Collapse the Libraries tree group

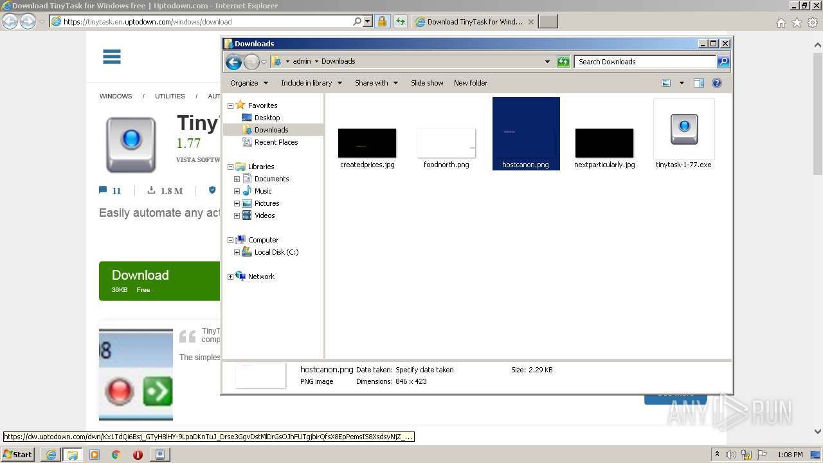click(230, 167)
